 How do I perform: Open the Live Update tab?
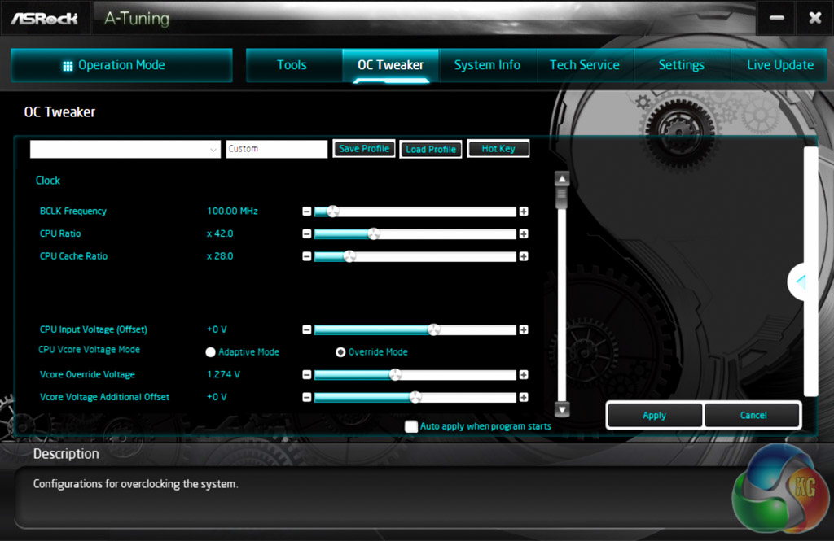(x=779, y=65)
